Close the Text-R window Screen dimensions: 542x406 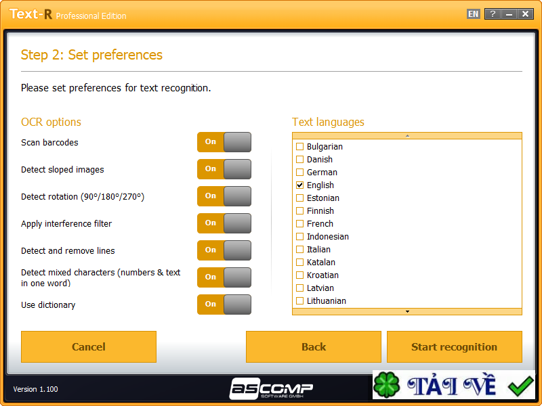tap(526, 14)
